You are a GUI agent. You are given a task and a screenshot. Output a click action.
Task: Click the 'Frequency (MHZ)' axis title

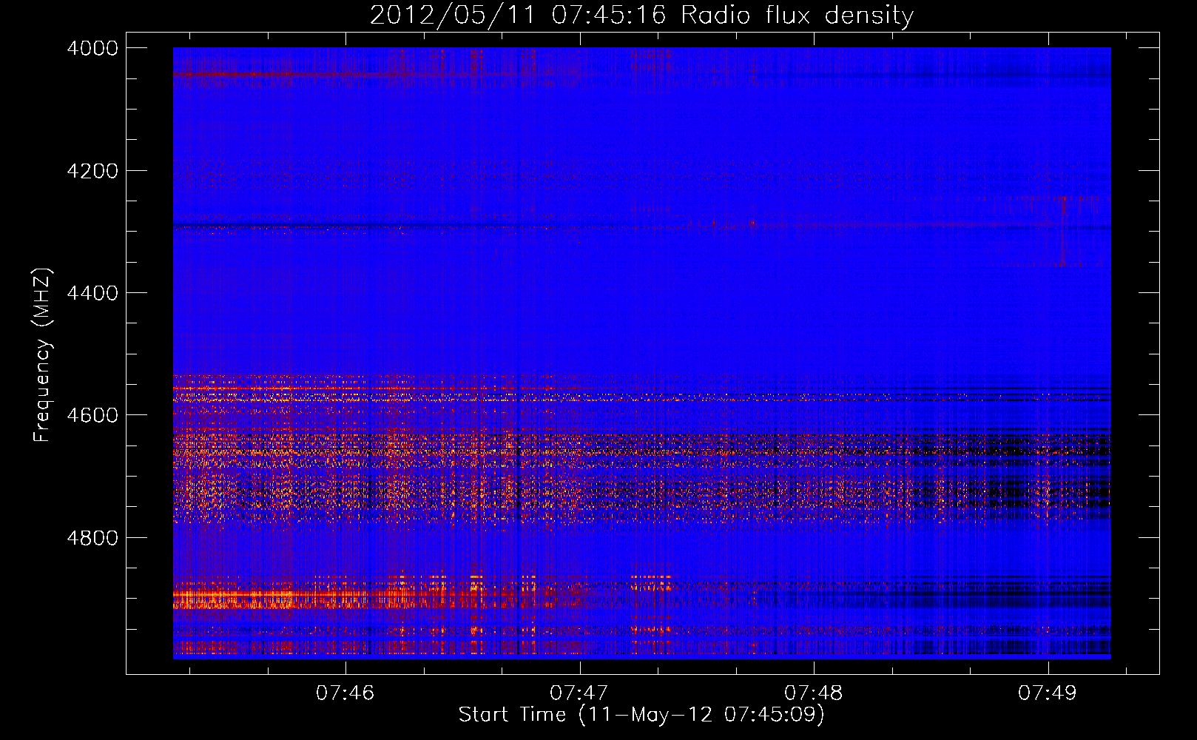(x=43, y=354)
